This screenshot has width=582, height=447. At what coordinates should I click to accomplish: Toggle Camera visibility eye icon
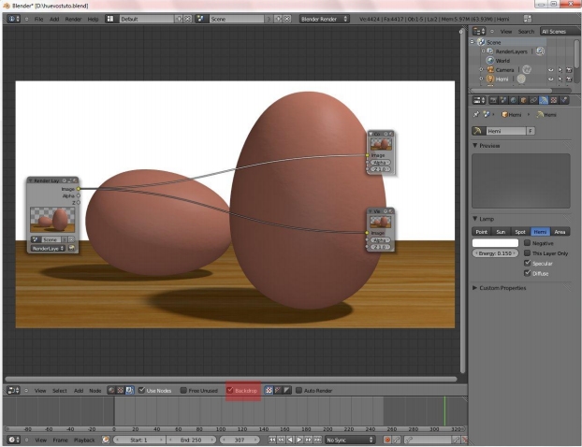click(x=551, y=70)
